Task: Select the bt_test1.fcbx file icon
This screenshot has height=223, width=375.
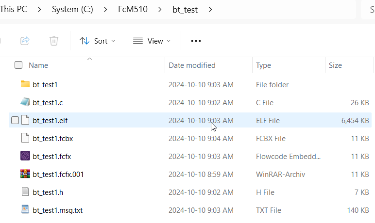Action: (25, 138)
